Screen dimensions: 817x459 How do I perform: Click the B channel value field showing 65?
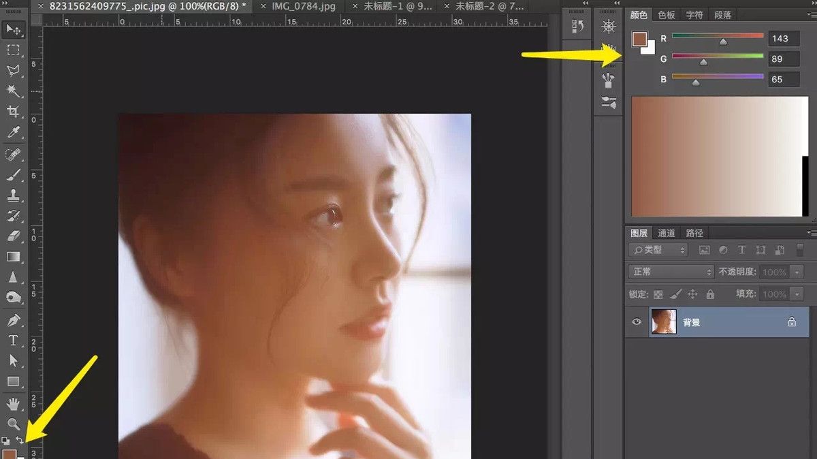point(784,79)
